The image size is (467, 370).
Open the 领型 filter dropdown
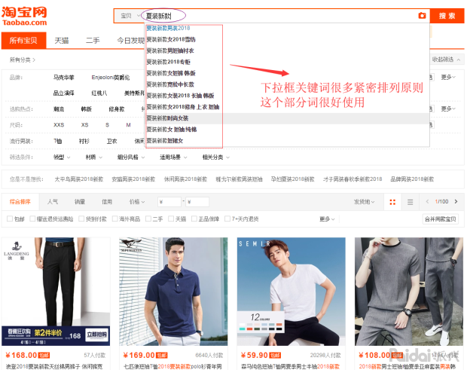[x=62, y=157]
